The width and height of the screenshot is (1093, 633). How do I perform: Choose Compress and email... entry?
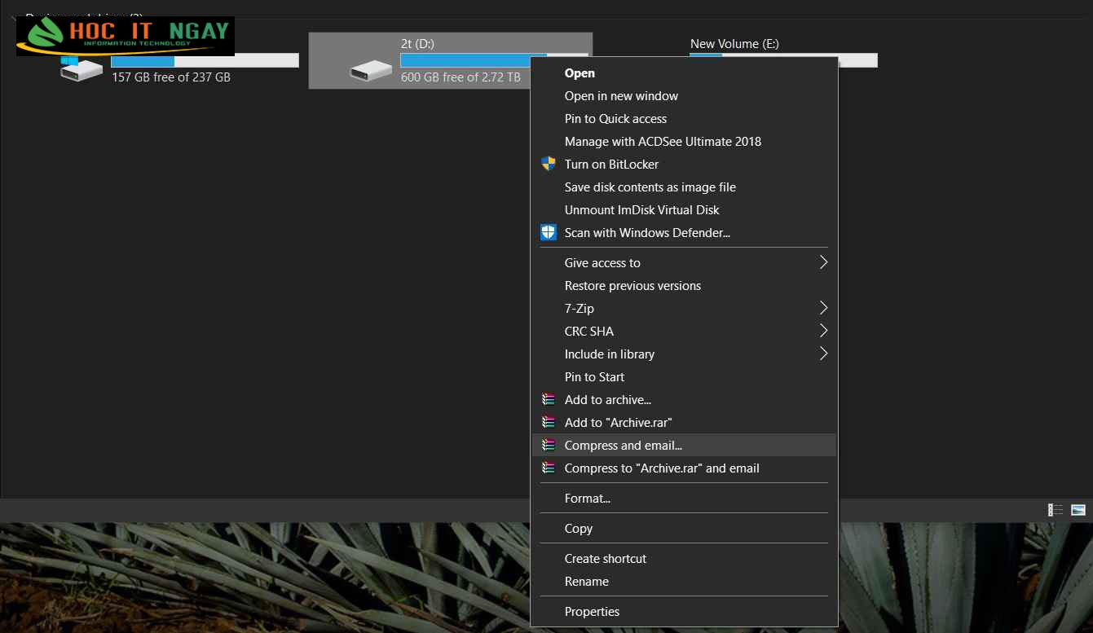pos(684,446)
